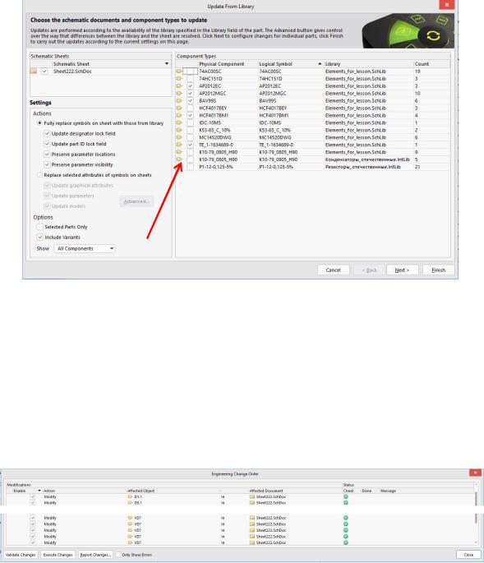
Task: Click the document icon in the D1.1 row
Action: coord(252,497)
